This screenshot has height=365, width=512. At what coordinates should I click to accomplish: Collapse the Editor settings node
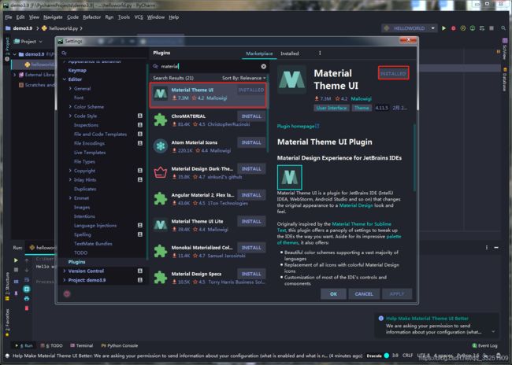65,79
